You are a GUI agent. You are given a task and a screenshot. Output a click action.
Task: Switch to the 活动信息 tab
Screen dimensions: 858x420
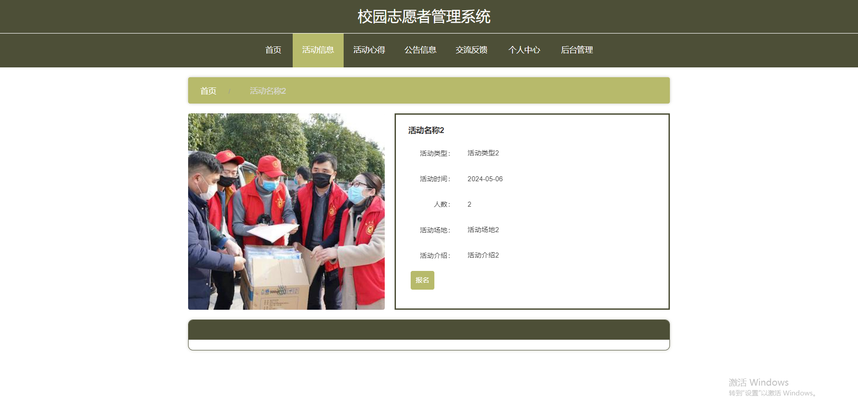coord(318,50)
